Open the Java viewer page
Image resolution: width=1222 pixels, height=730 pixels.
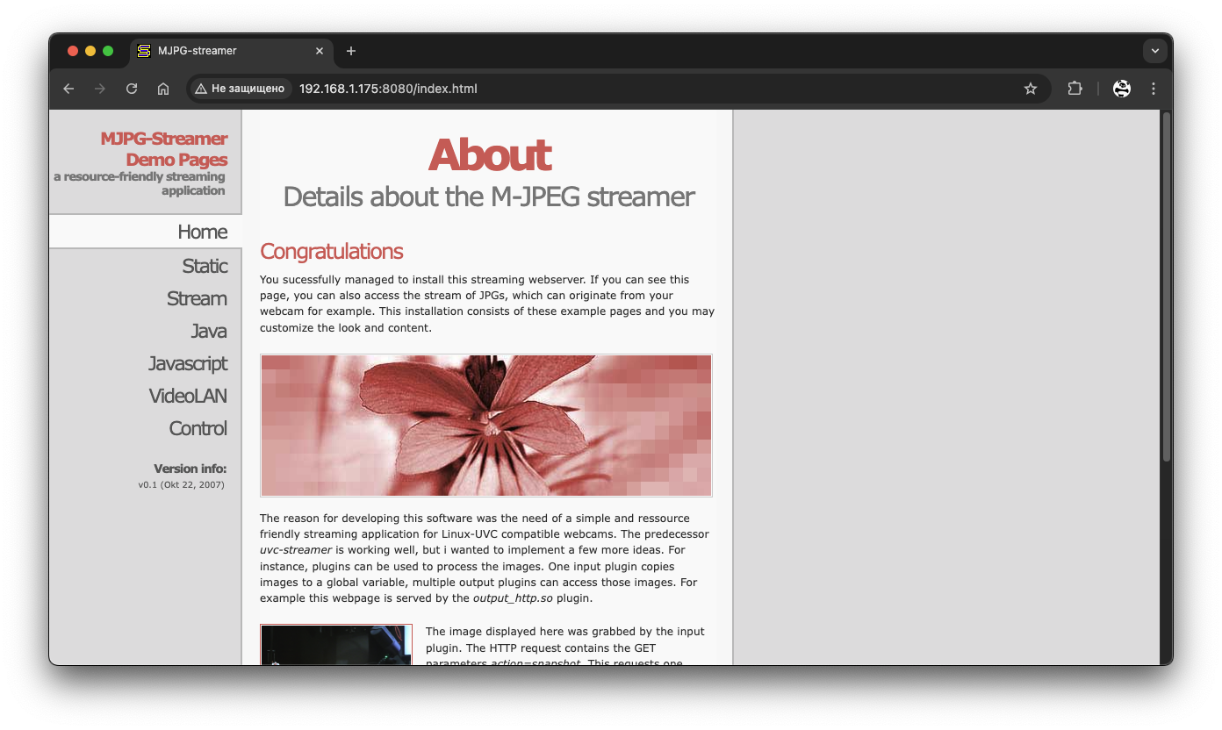209,331
